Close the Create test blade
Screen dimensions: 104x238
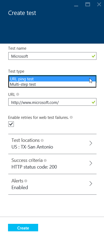click(x=99, y=5)
